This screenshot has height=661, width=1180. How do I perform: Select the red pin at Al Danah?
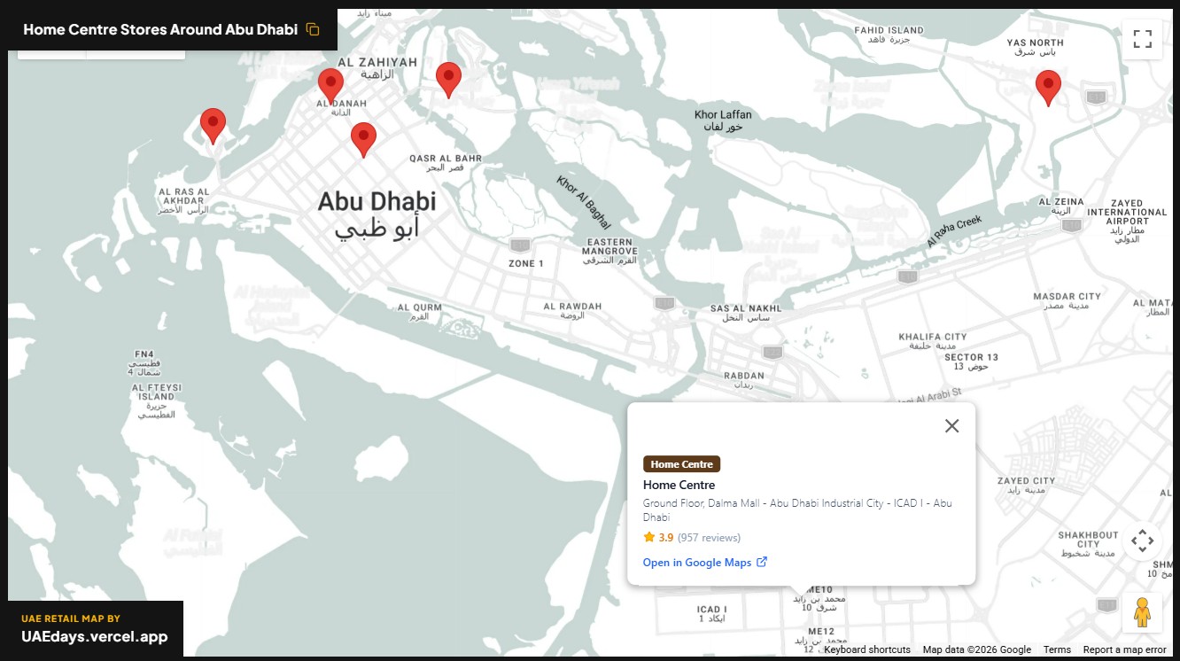[330, 86]
